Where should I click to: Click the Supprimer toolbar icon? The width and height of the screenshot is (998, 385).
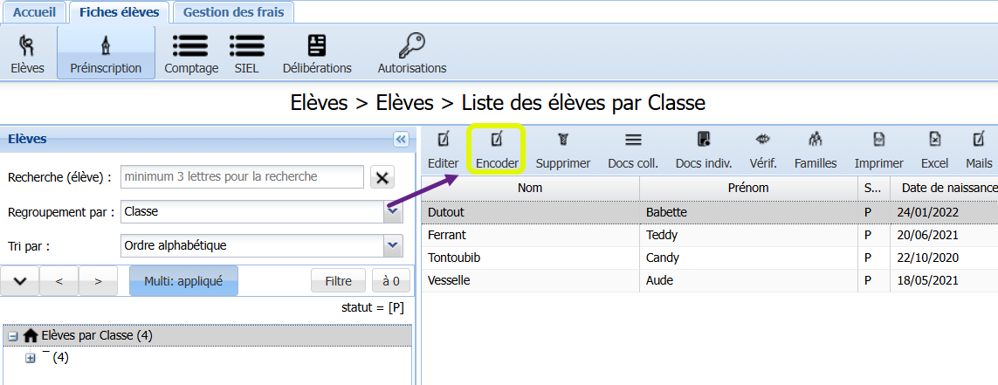pos(562,139)
